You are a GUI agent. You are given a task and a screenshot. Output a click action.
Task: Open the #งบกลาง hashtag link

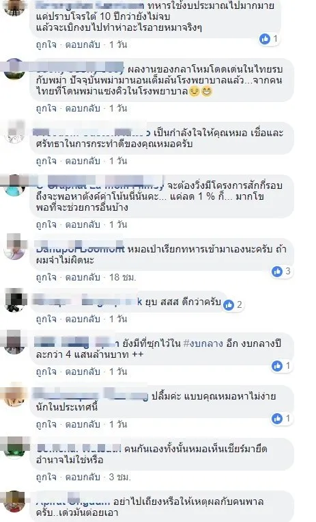pos(203,343)
